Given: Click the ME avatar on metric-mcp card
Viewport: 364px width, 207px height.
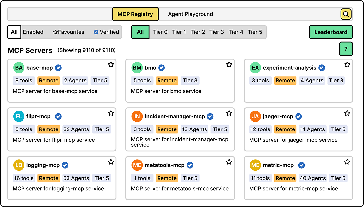Looking at the screenshot, I should (x=255, y=165).
